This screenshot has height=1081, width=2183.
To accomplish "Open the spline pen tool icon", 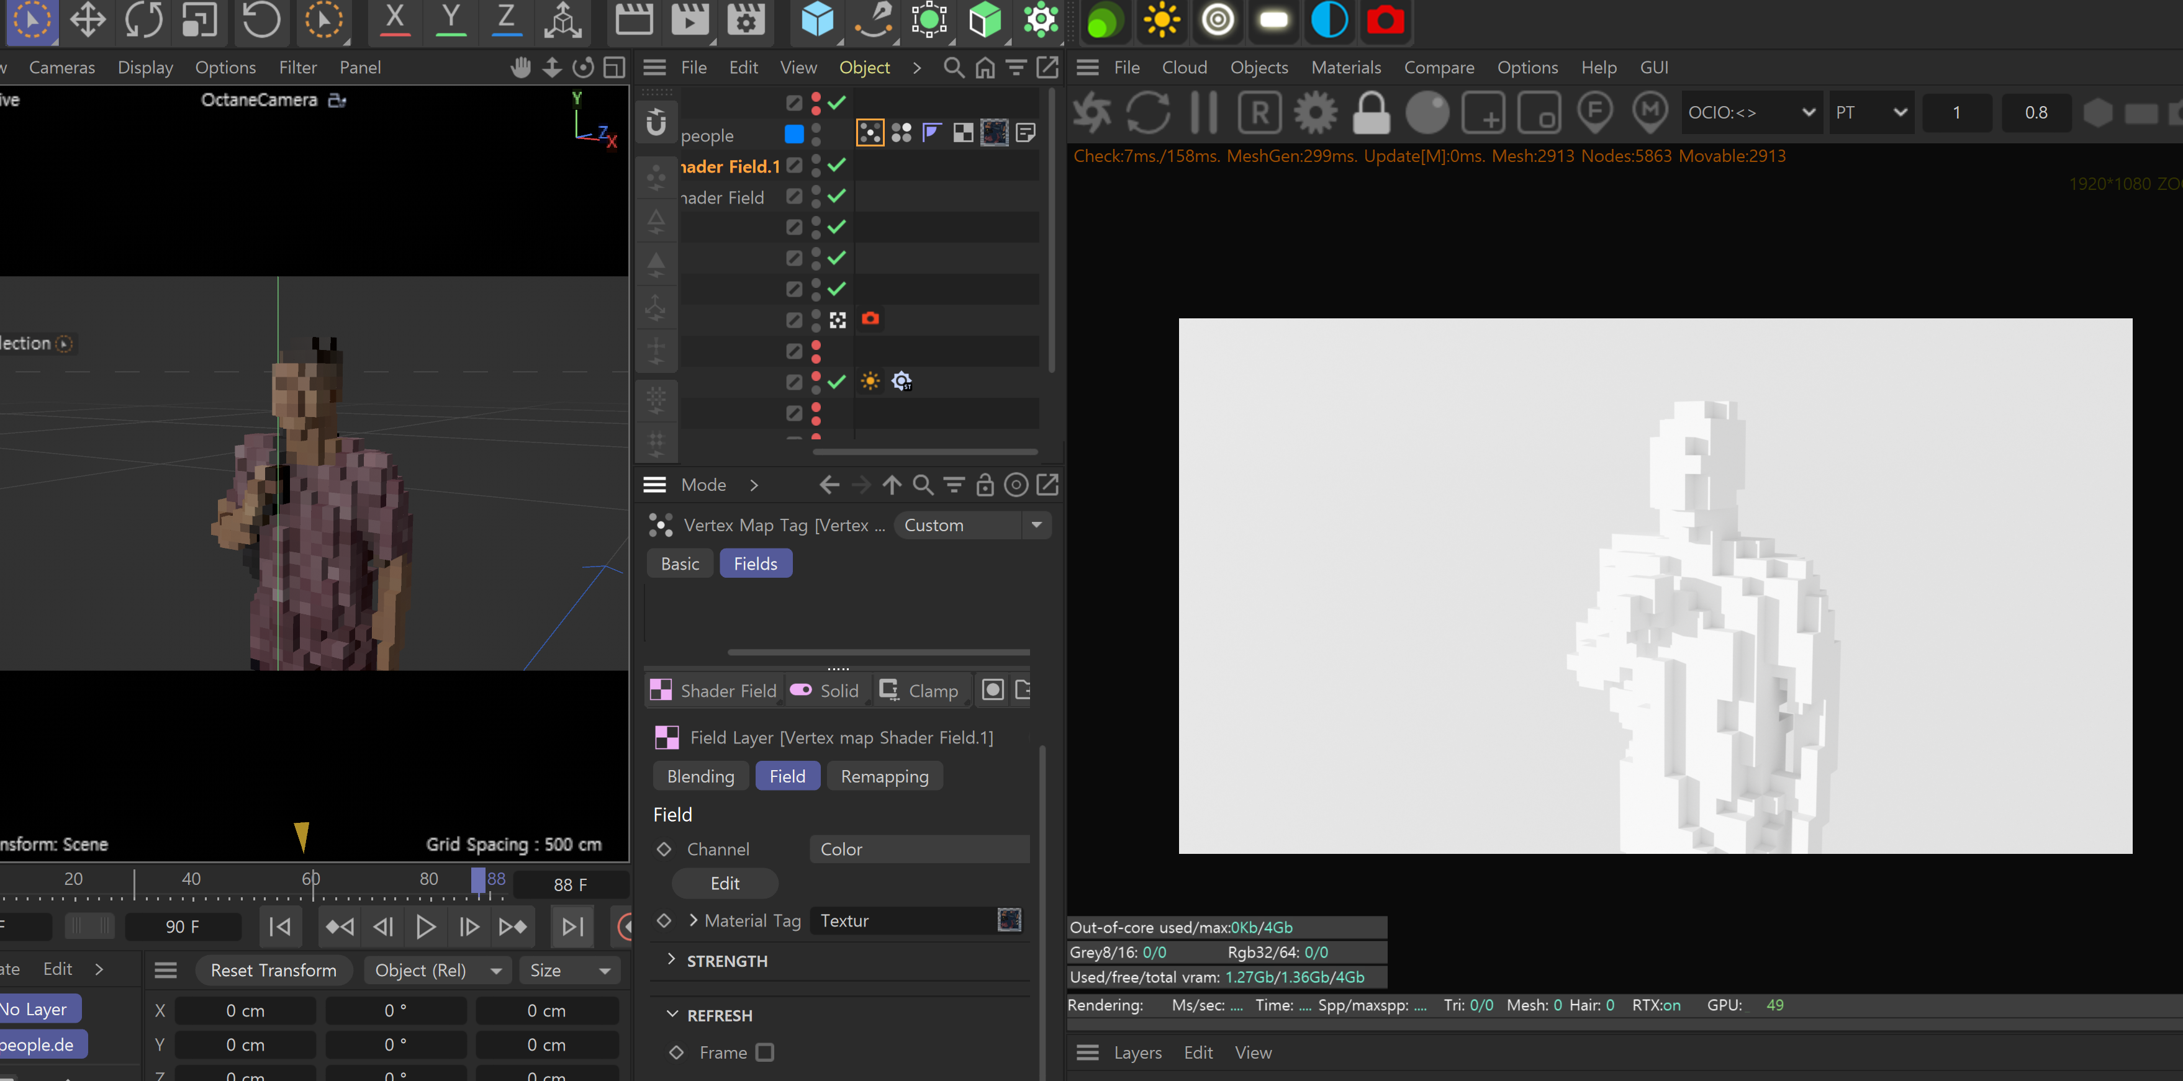I will pyautogui.click(x=874, y=19).
